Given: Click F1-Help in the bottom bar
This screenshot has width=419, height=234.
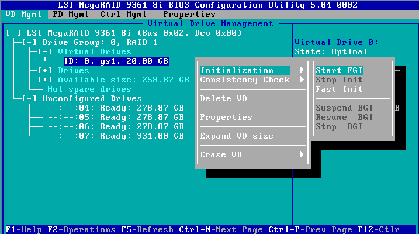Looking at the screenshot, I should (x=23, y=230).
